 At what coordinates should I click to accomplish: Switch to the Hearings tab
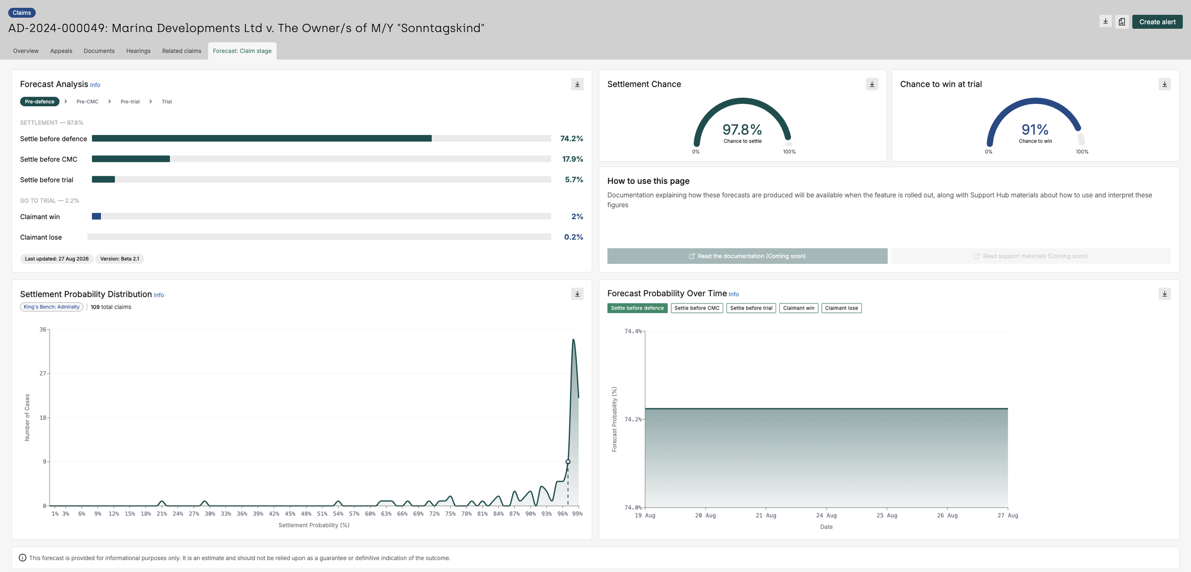[138, 51]
